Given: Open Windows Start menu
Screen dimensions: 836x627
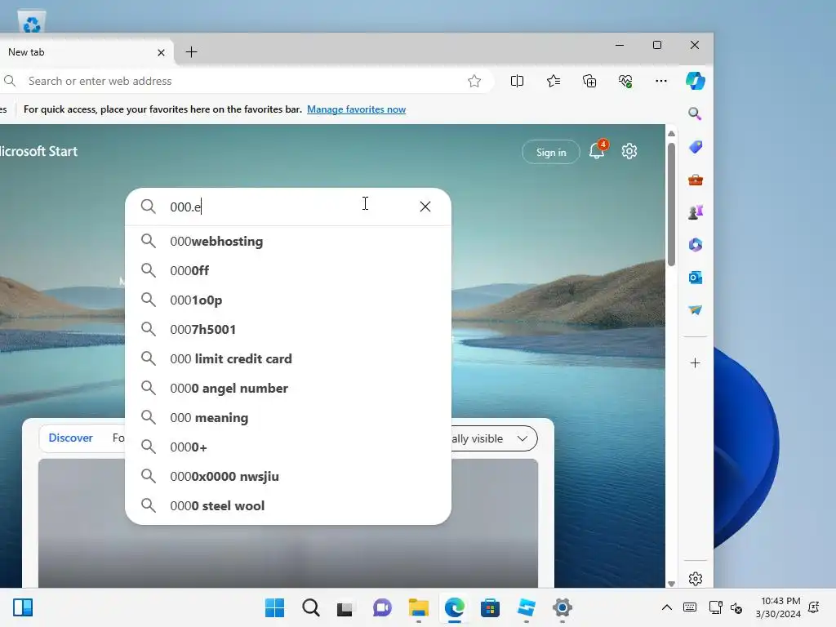Looking at the screenshot, I should tap(274, 607).
